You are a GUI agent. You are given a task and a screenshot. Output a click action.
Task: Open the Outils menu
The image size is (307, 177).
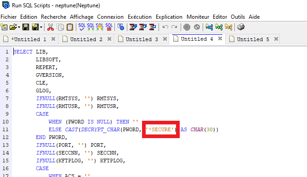[238, 17]
